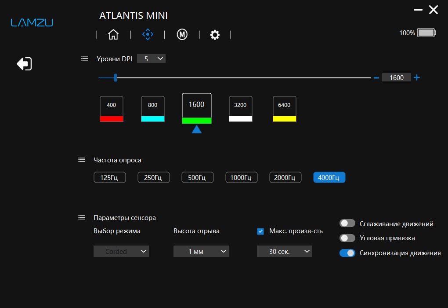The image size is (448, 308).
Task: Select the 1600 DPI level
Action: point(197,109)
